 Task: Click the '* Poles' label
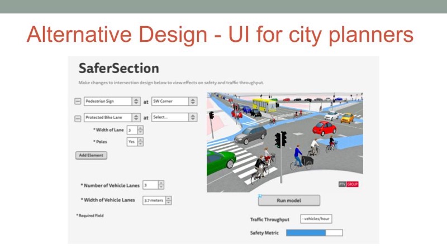pyautogui.click(x=100, y=142)
